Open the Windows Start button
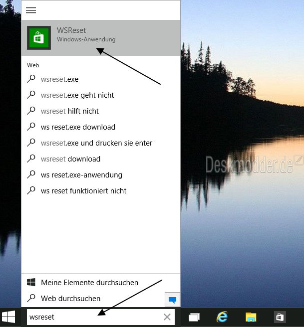The image size is (304, 327). (x=8, y=317)
